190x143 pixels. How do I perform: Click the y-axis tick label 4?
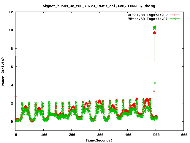point(12,85)
